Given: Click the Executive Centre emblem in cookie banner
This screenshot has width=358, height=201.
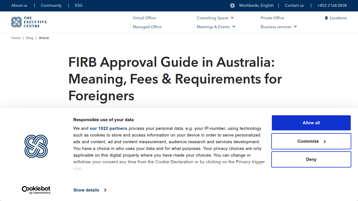Looking at the screenshot, I should click(x=36, y=146).
